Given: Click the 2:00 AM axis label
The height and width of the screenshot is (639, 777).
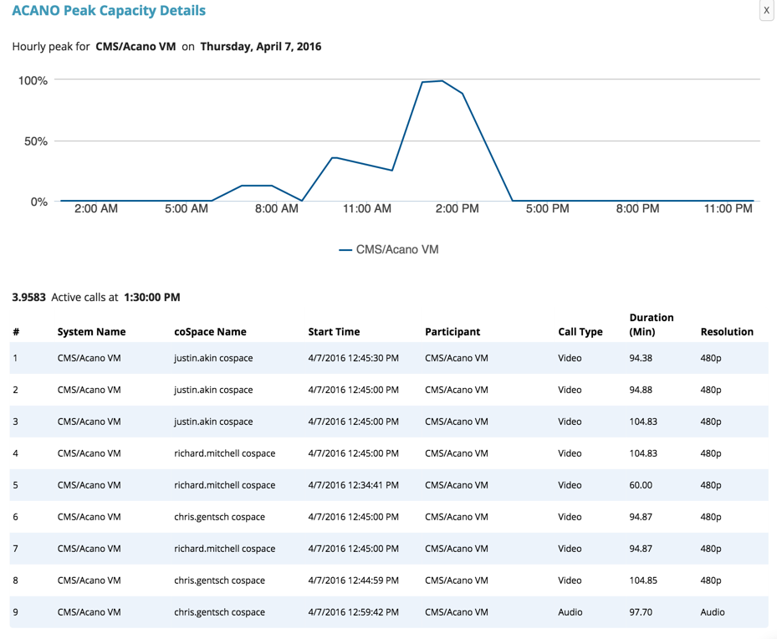Looking at the screenshot, I should 96,208.
